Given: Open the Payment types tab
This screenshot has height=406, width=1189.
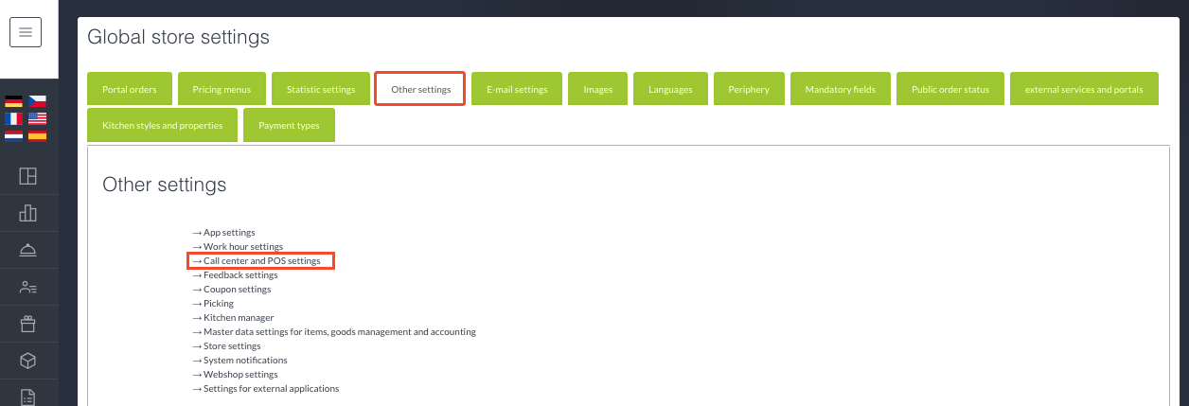Looking at the screenshot, I should tap(289, 125).
